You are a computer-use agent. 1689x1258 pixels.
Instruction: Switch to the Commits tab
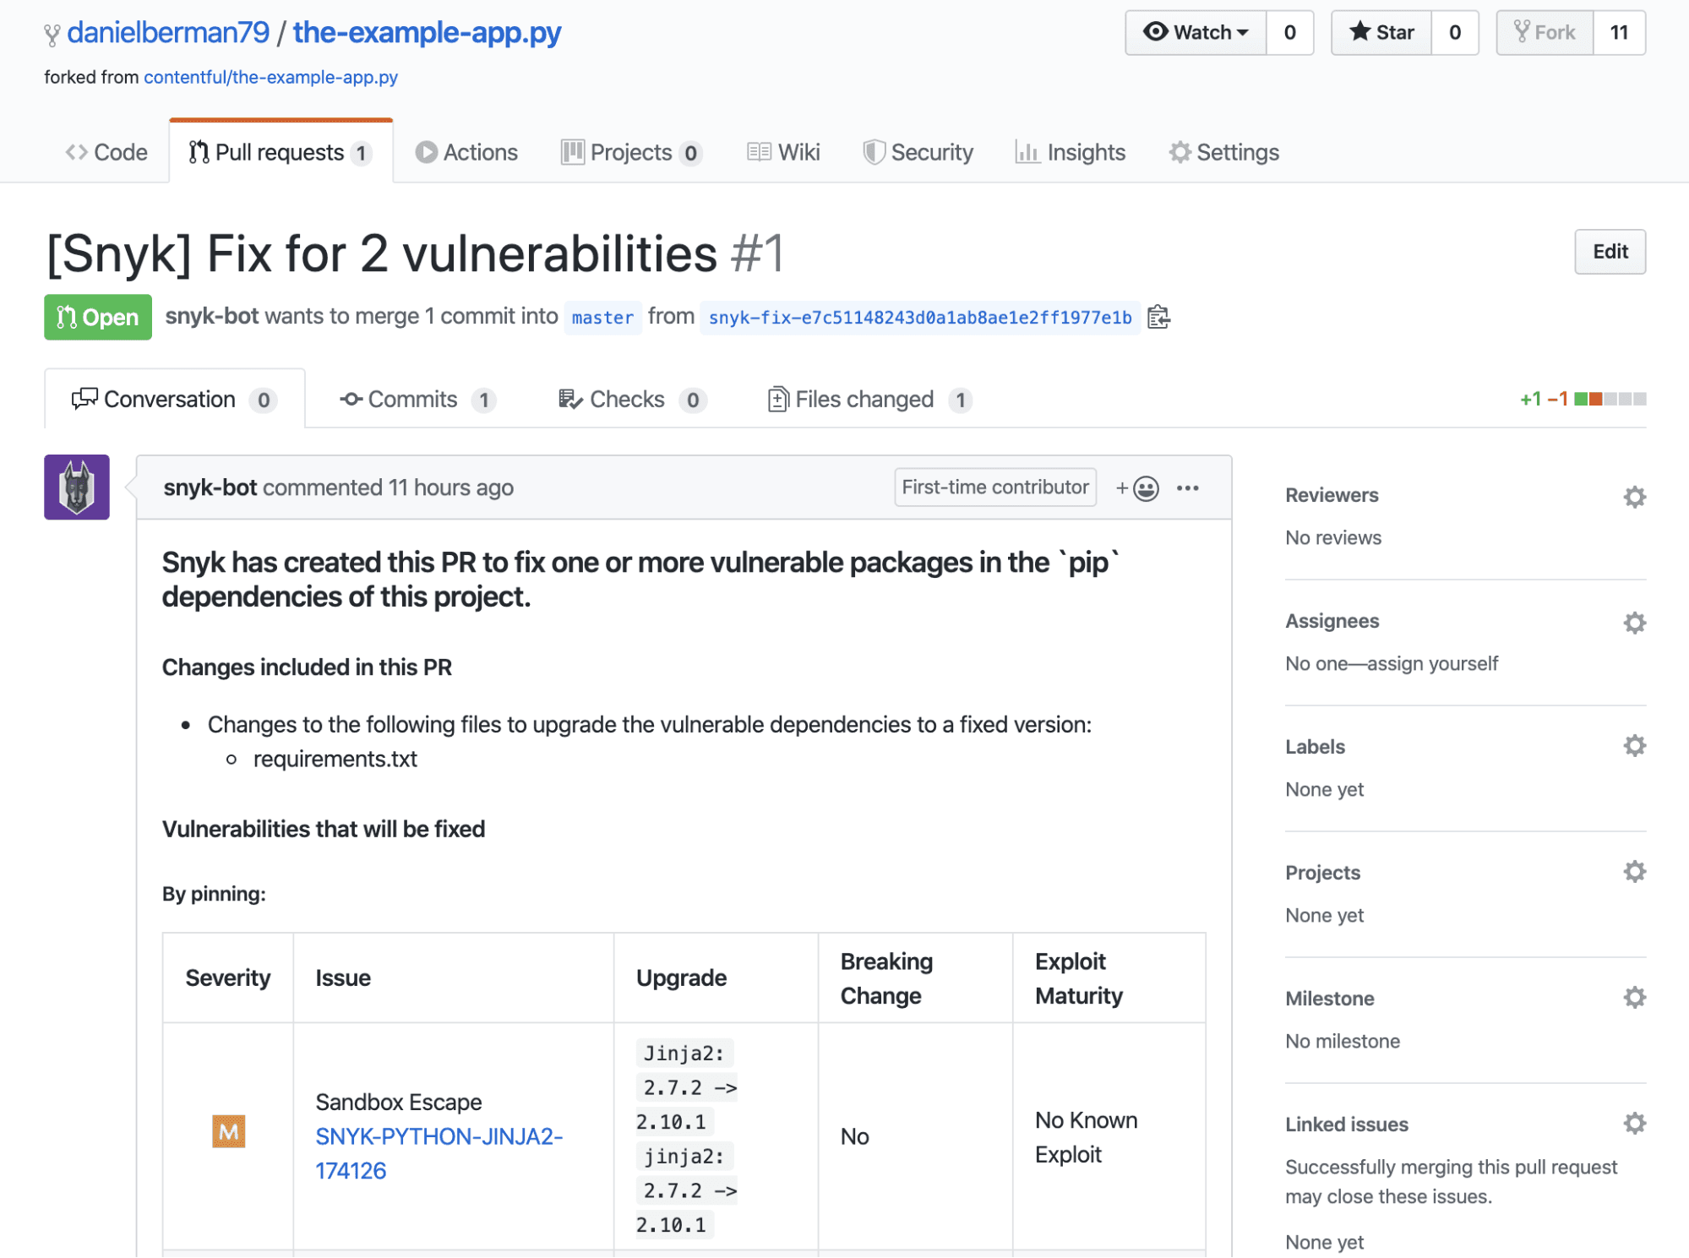point(418,400)
